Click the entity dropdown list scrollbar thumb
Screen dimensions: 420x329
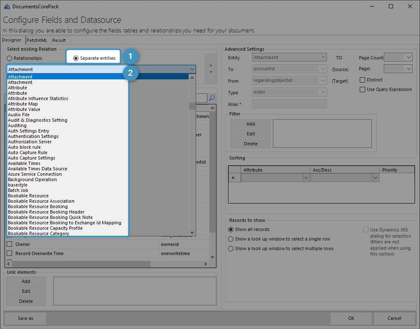[192, 106]
